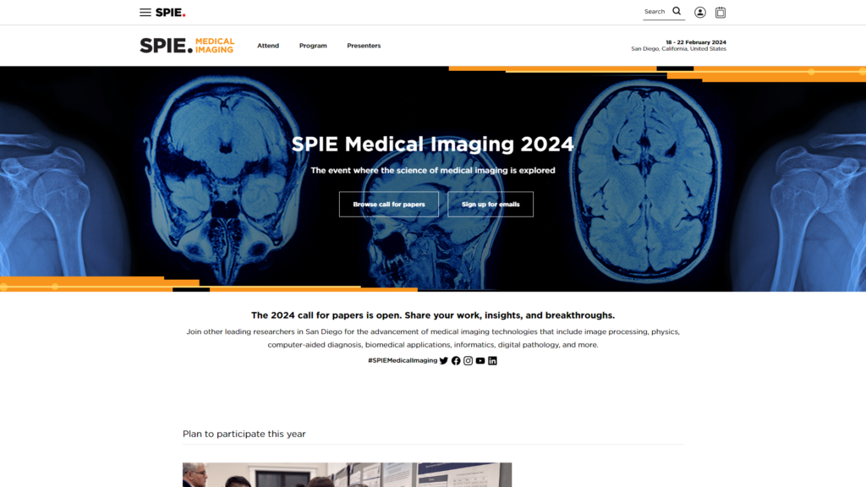Click the SPIE Medical Imaging logo
The width and height of the screenshot is (866, 487).
pos(187,46)
